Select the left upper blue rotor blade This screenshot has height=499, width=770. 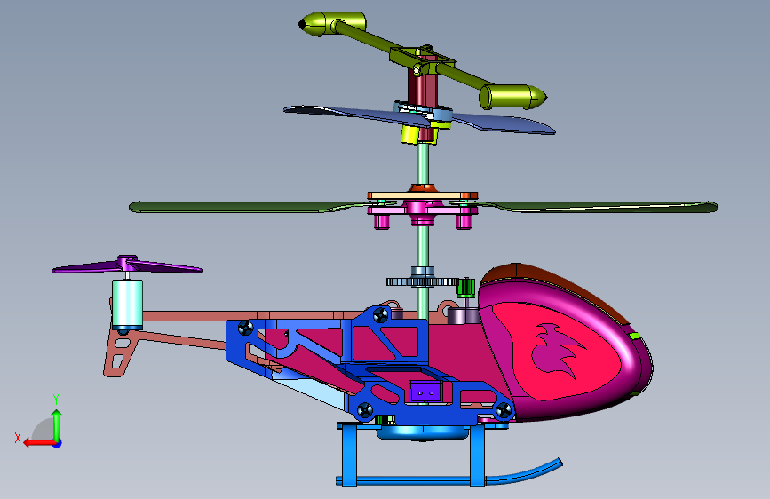356,115
